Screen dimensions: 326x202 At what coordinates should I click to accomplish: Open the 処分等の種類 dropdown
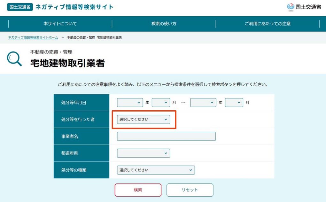pyautogui.click(x=156, y=170)
